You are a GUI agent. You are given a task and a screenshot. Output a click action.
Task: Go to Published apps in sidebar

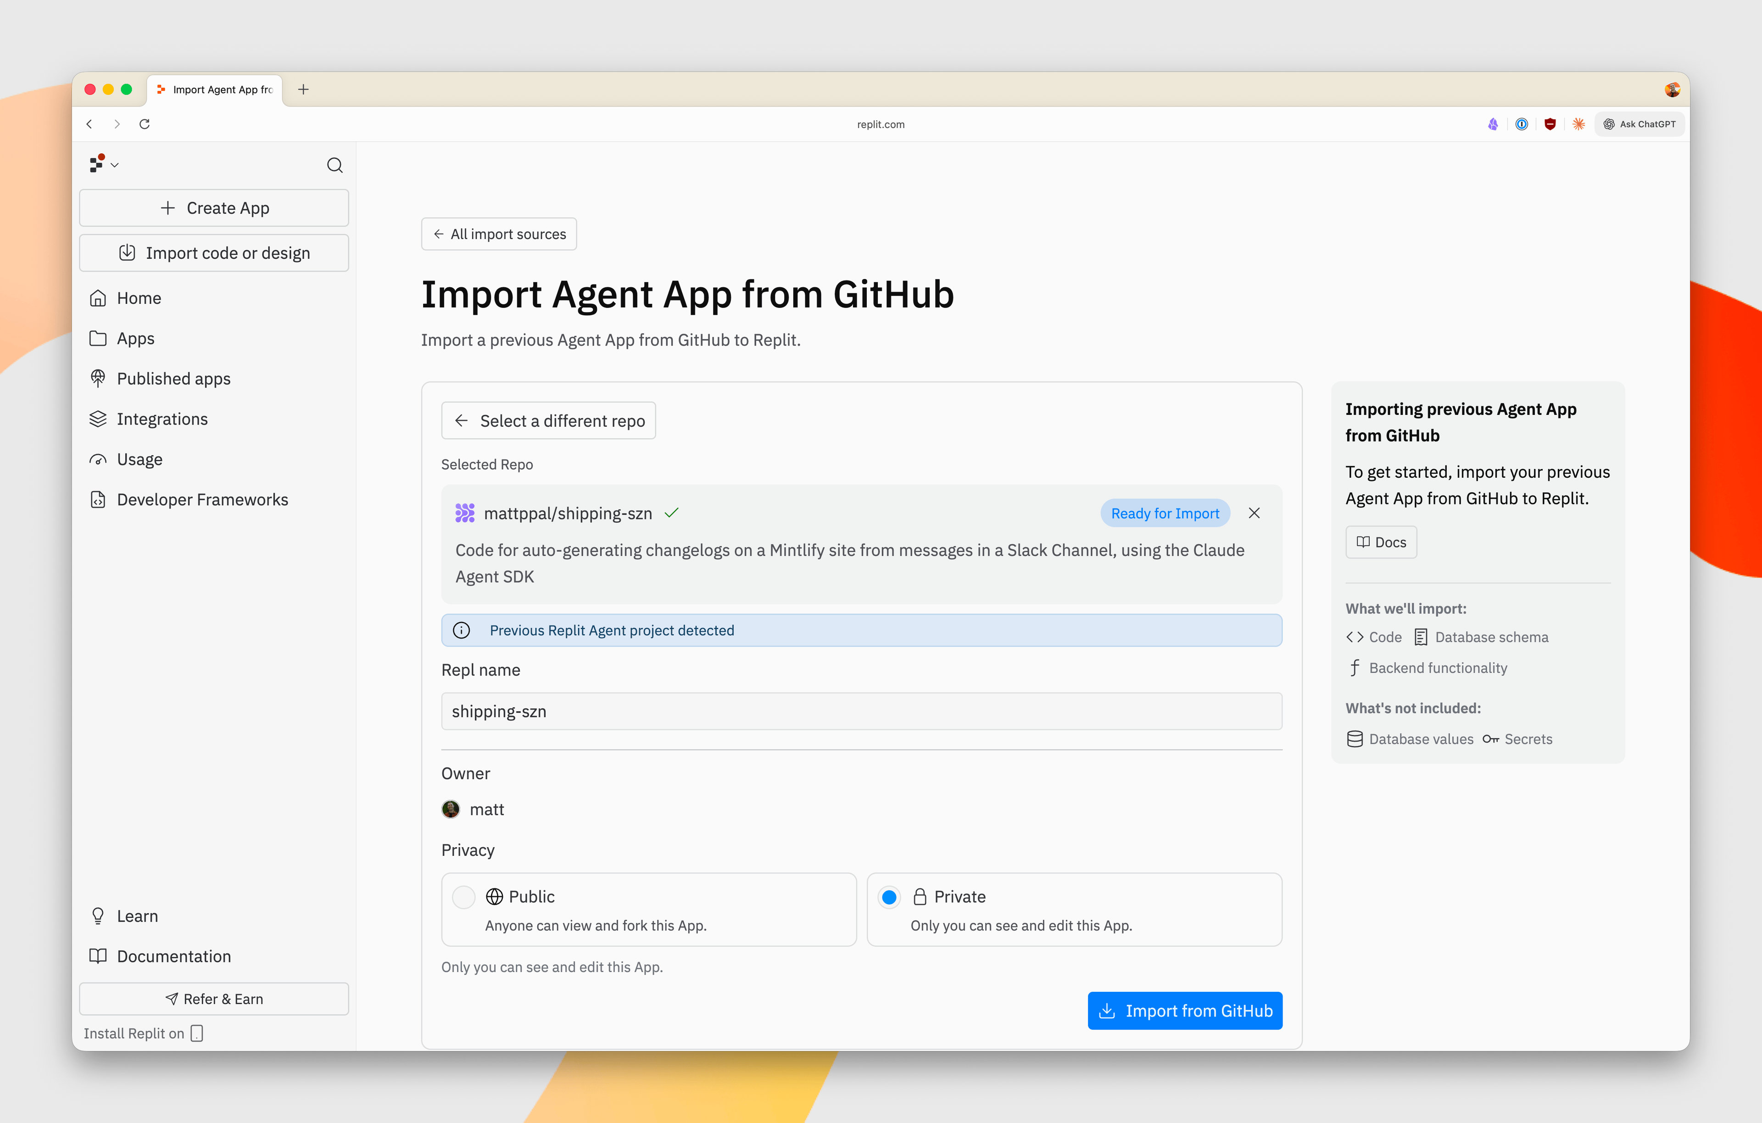pos(173,379)
